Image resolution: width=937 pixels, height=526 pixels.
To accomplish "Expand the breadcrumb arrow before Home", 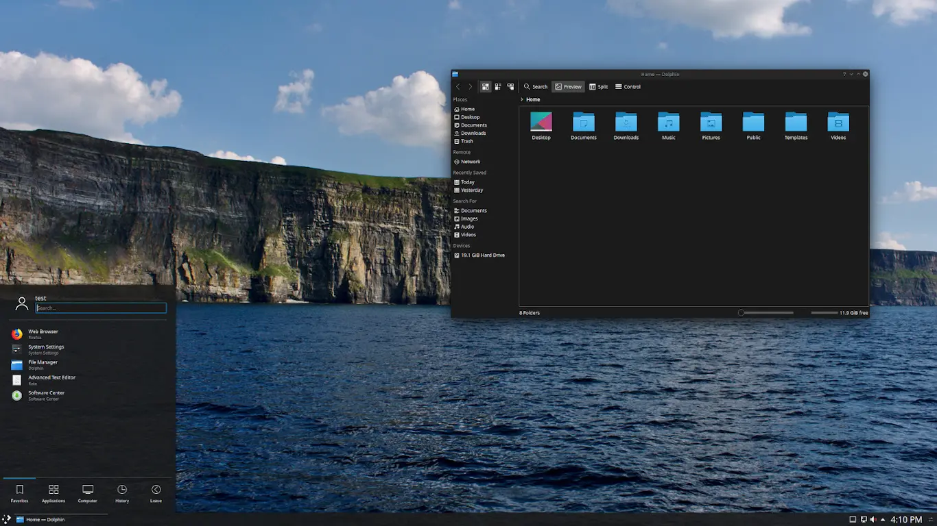I will (522, 99).
